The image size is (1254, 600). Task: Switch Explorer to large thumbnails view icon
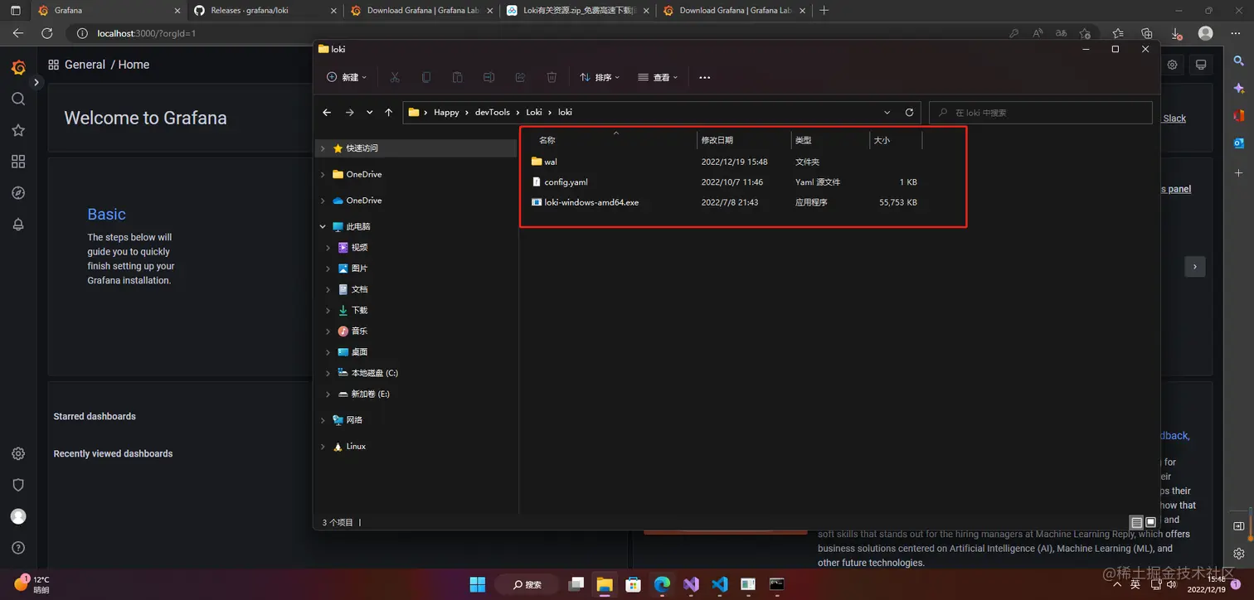tap(1150, 523)
